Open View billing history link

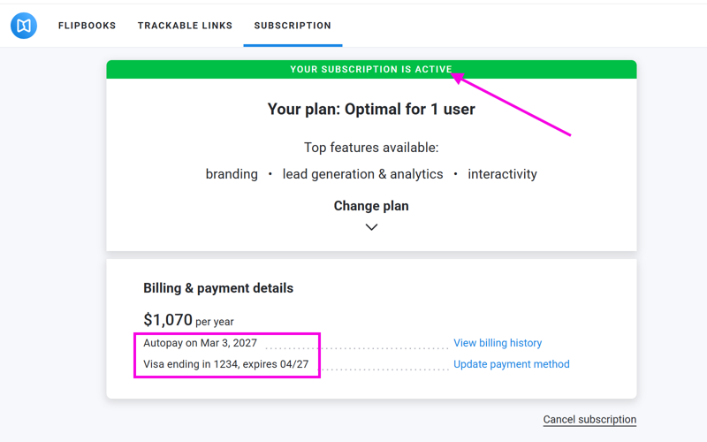[498, 343]
